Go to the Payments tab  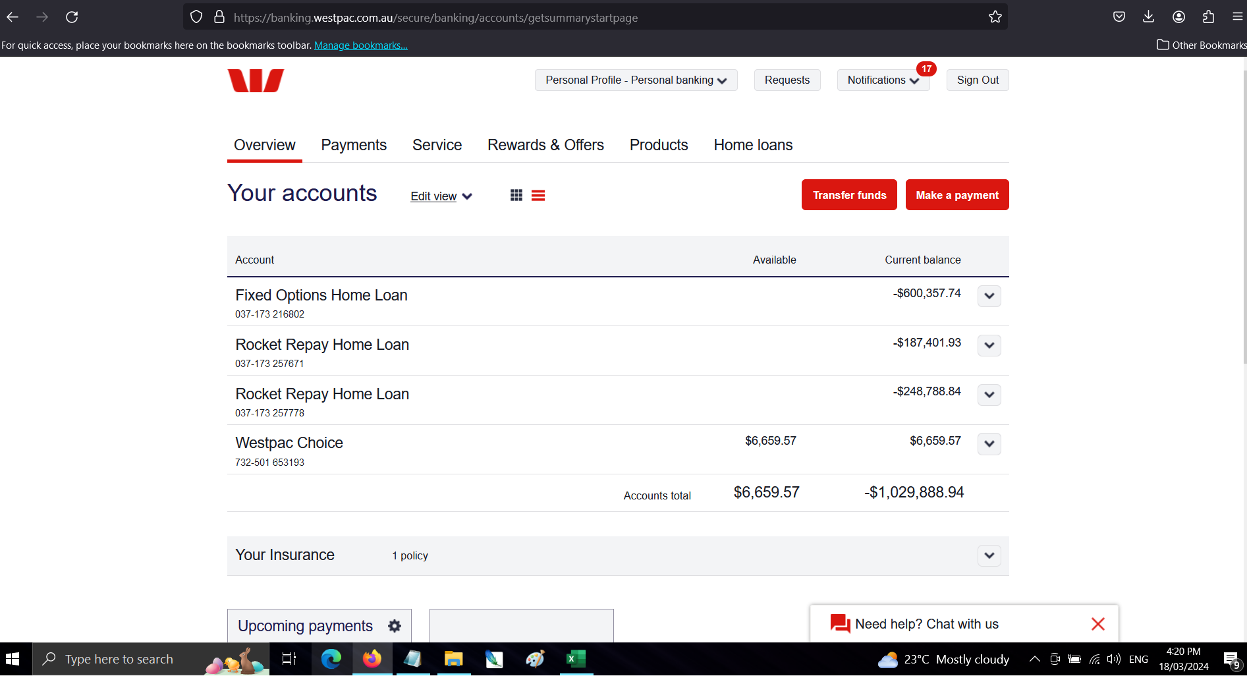[354, 145]
